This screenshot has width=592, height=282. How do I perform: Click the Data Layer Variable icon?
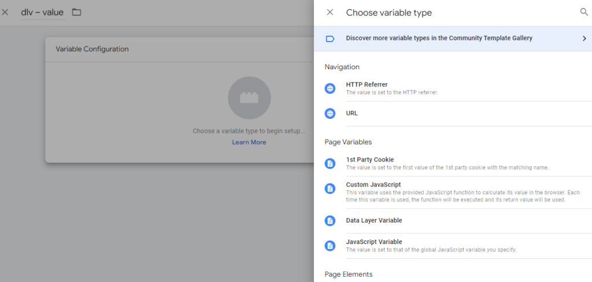tap(330, 221)
